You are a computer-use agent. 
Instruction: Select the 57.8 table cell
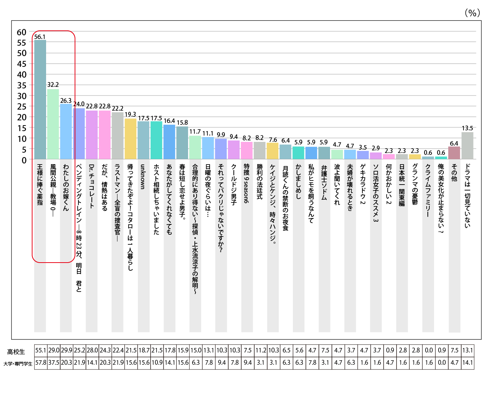pos(41,363)
